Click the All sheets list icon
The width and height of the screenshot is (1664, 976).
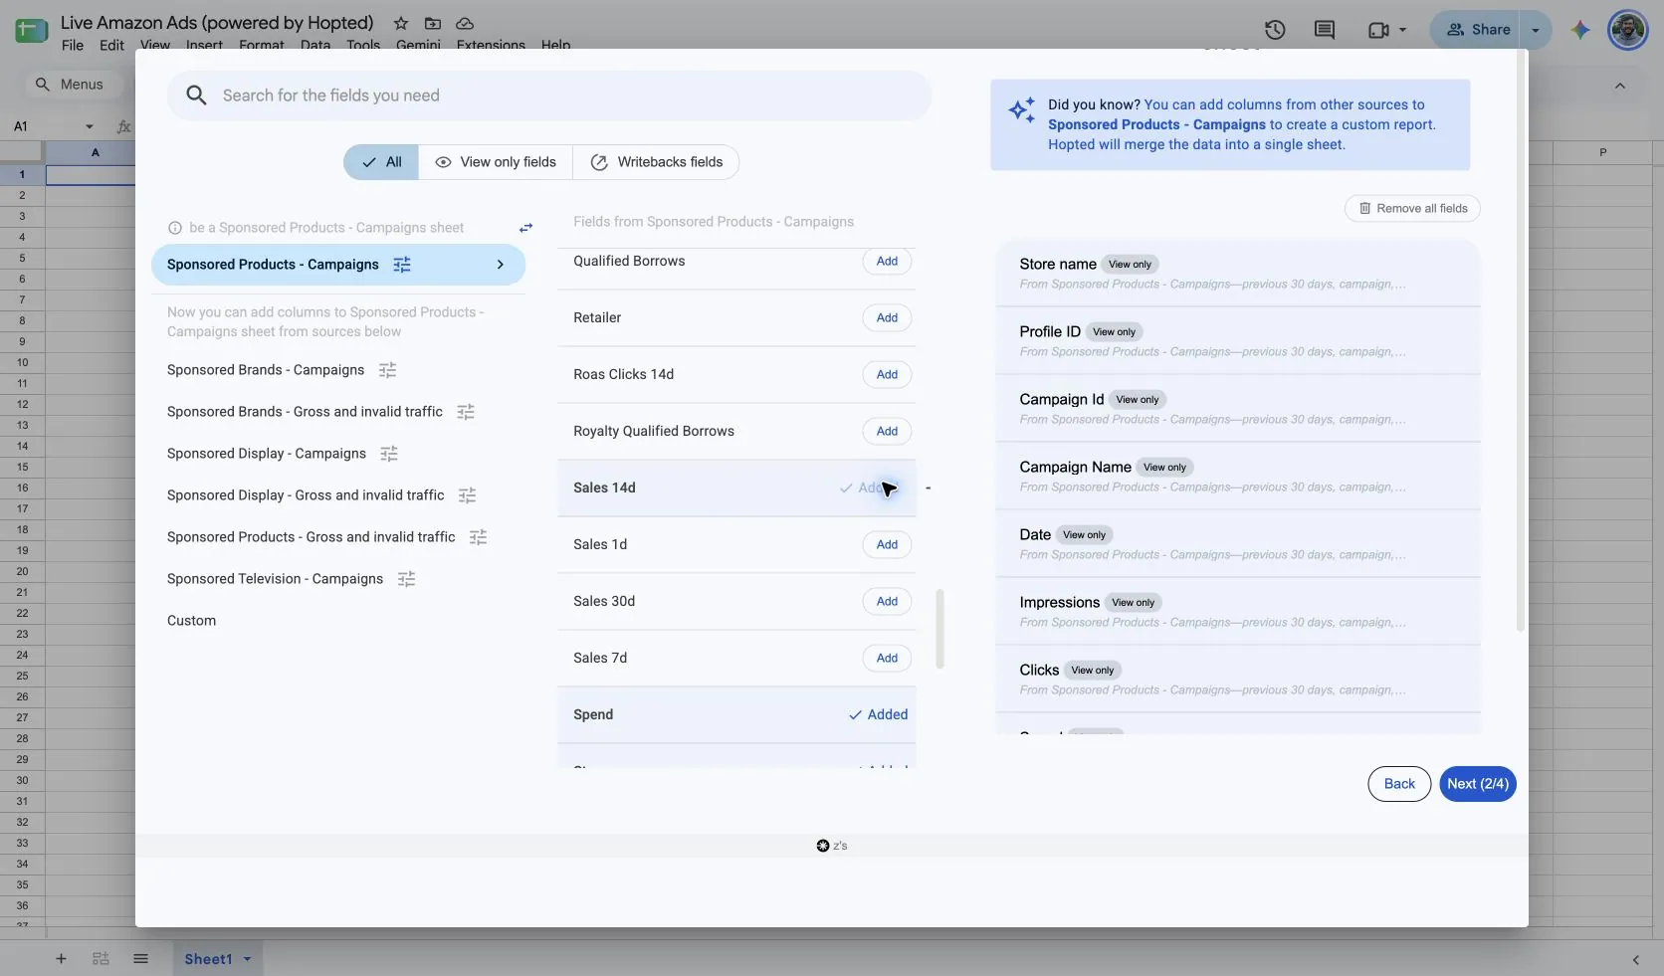coord(140,959)
